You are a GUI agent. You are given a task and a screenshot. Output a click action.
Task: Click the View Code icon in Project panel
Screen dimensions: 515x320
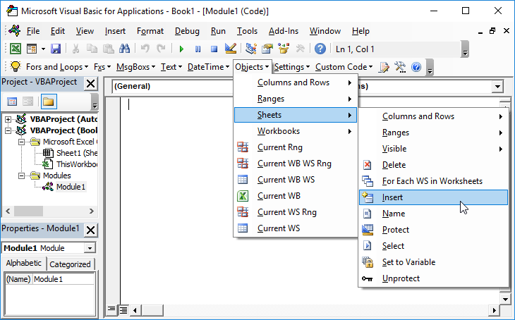click(12, 102)
